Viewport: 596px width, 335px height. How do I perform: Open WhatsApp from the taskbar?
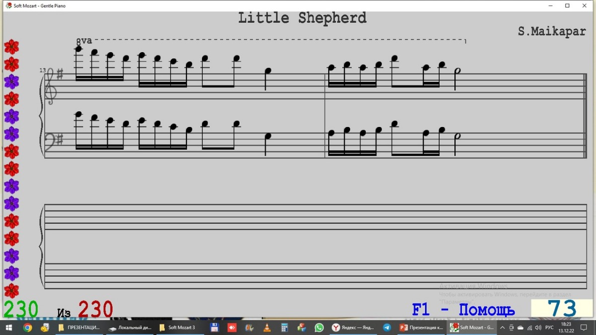coord(319,328)
